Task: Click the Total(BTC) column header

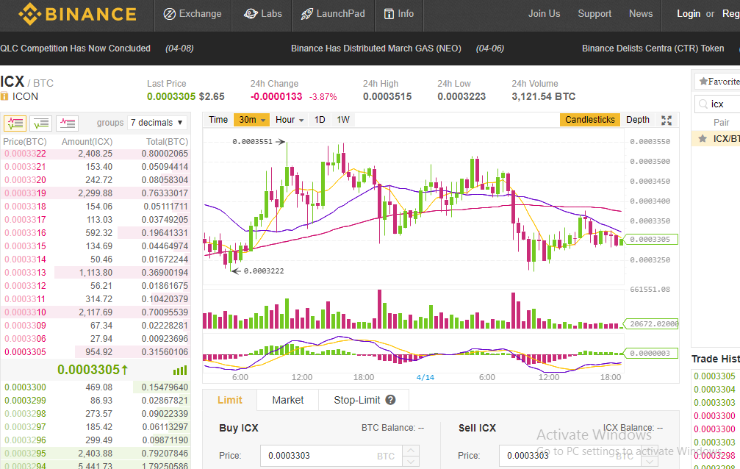Action: (x=167, y=142)
